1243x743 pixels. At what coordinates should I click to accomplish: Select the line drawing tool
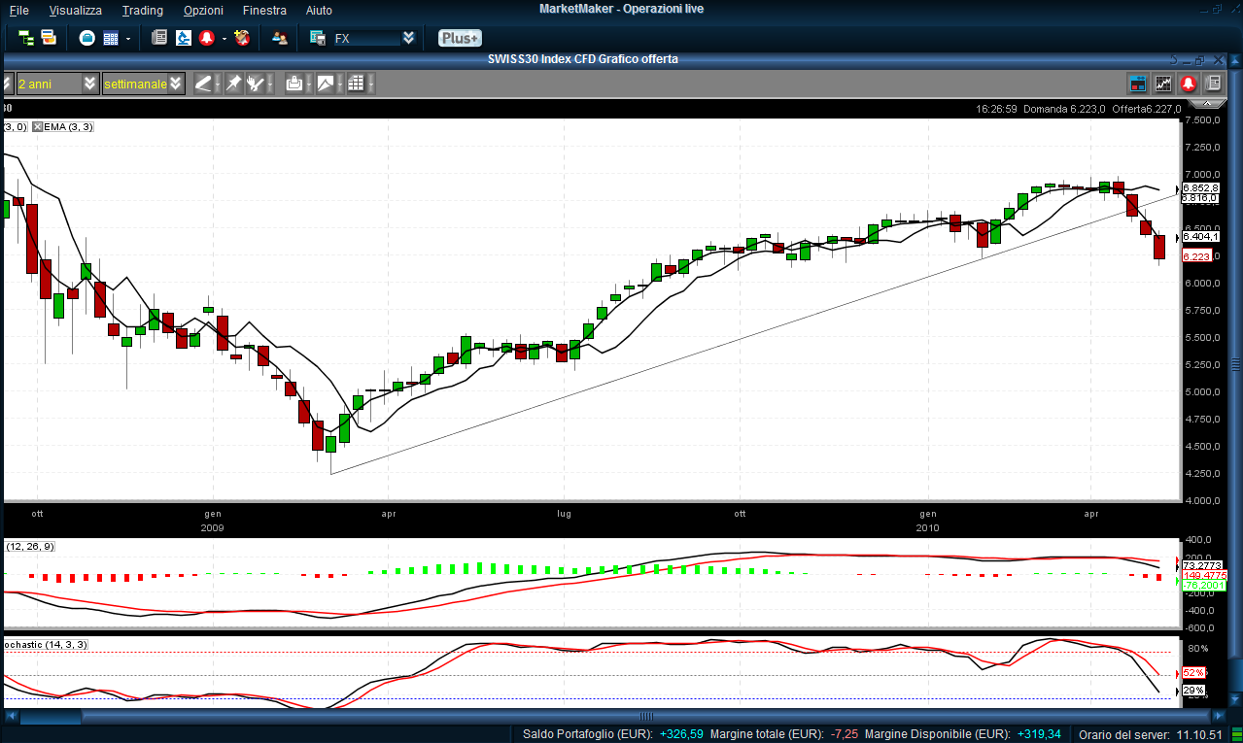(x=203, y=84)
